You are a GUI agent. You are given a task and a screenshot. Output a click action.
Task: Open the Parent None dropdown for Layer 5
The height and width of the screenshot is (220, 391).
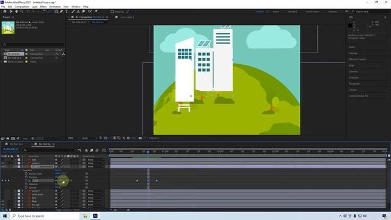[95, 163]
